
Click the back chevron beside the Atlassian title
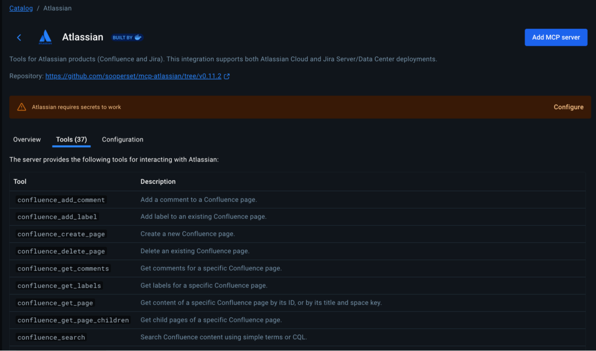tap(19, 37)
